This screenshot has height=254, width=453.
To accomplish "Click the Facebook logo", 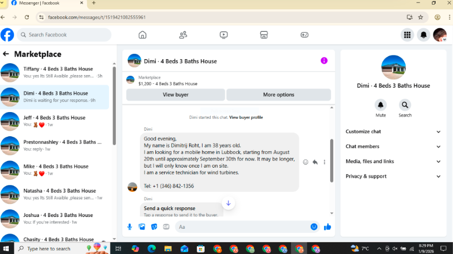I will (7, 35).
